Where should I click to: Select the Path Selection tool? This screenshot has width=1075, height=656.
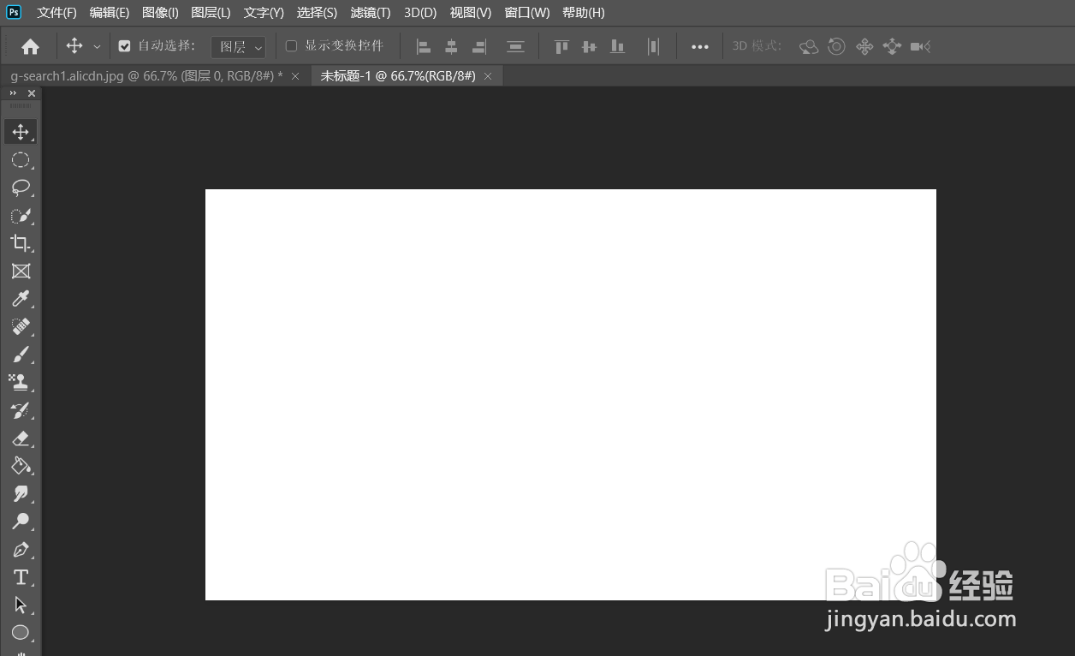point(21,605)
